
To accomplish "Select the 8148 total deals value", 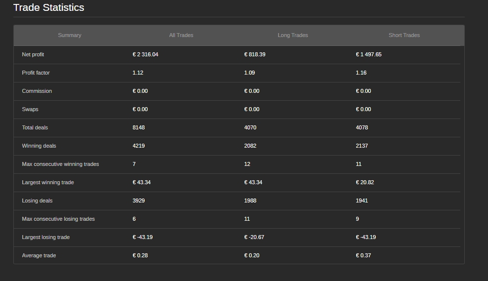I will pos(138,127).
